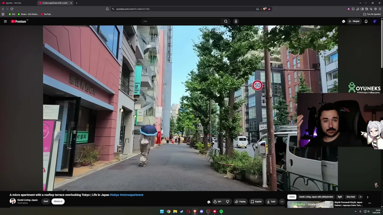This screenshot has height=215, width=383.
Task: Open YouTube notifications bell
Action: point(366,21)
